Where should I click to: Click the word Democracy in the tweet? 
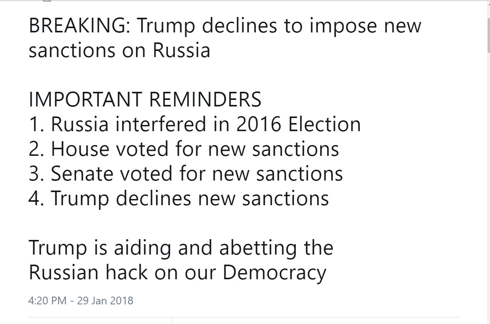point(274,273)
